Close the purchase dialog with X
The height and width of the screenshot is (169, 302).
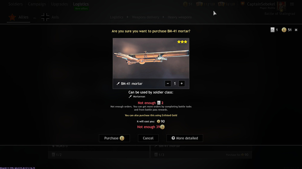296,30
